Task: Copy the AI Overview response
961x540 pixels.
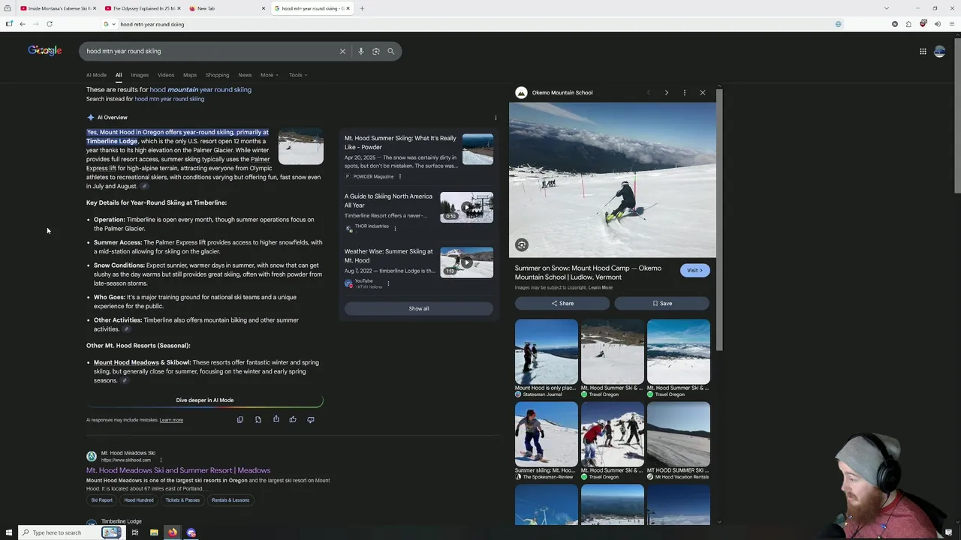Action: click(239, 419)
